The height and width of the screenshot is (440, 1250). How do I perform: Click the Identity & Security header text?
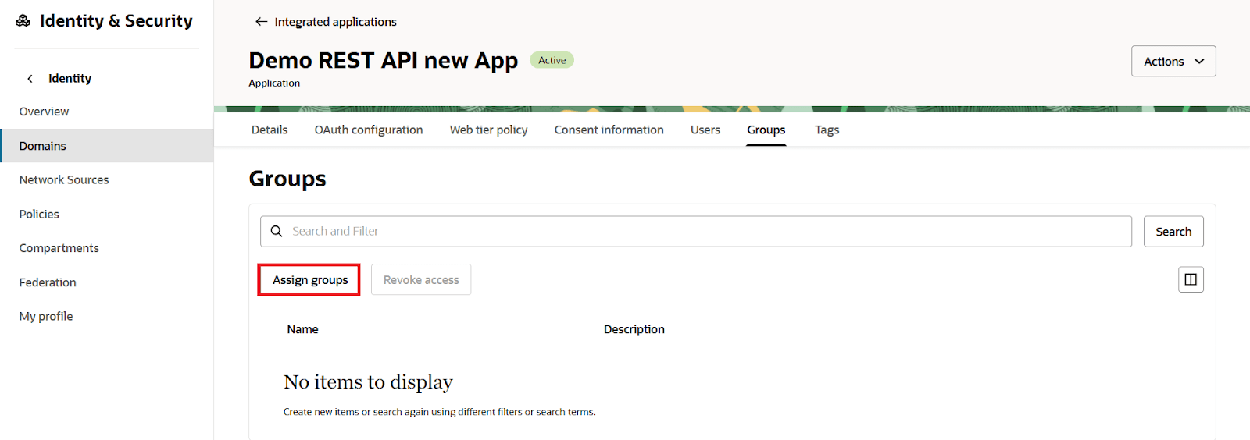coord(116,21)
